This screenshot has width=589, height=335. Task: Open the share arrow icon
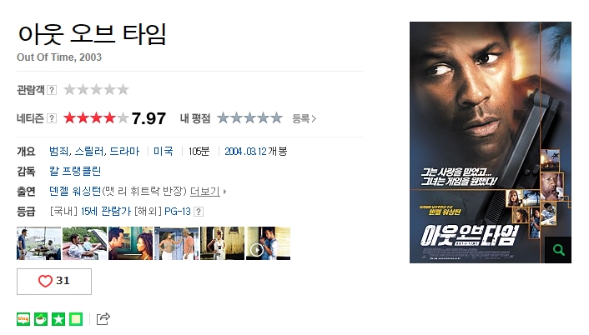tap(103, 319)
